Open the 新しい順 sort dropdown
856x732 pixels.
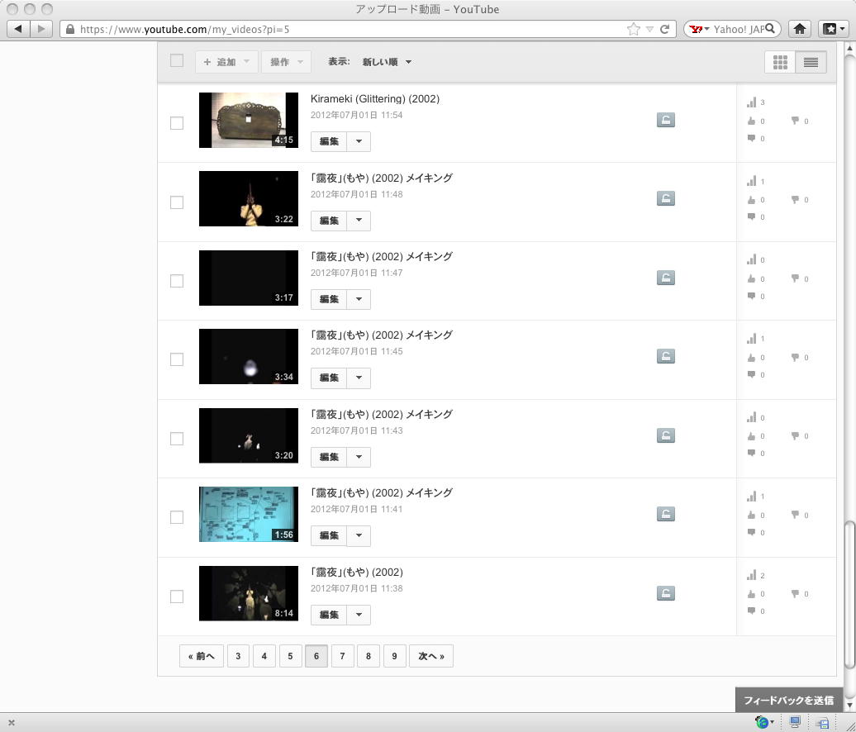coord(387,62)
